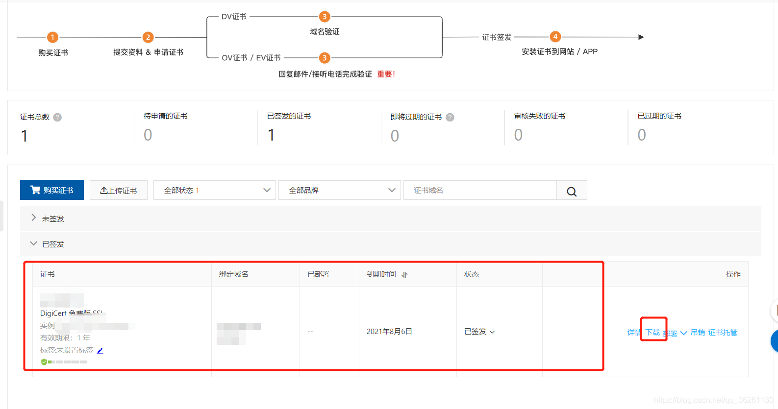Click the OV证书 / EV证书 branch label
This screenshot has height=409, width=778.
click(251, 58)
